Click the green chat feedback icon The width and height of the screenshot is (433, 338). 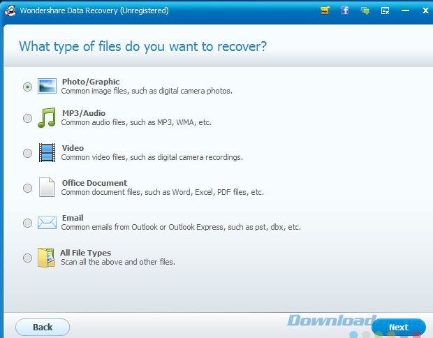pos(365,10)
